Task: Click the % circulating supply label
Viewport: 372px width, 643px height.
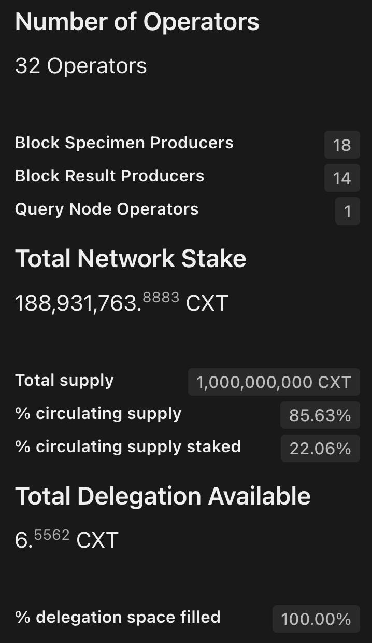Action: [x=98, y=413]
